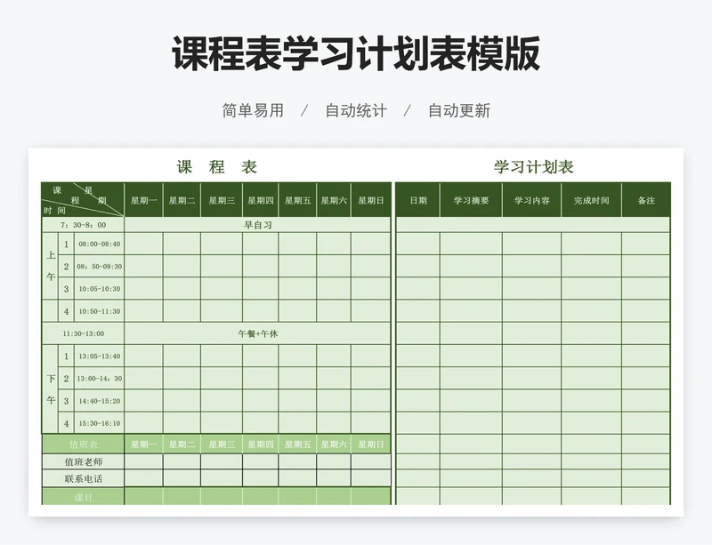Click the 课 程 表 sheet title
Viewport: 712px width, 545px height.
217,167
